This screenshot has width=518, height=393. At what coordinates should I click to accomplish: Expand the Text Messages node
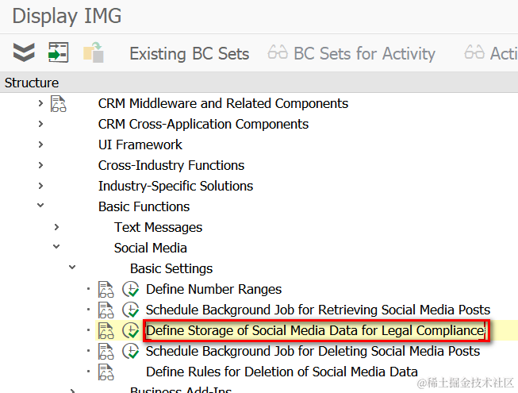coord(56,227)
